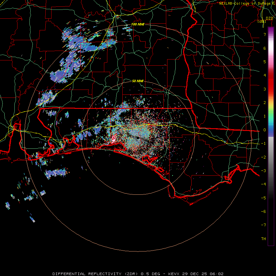Click the 3 dB scale tick label
This screenshot has width=276, height=276.
click(x=265, y=89)
